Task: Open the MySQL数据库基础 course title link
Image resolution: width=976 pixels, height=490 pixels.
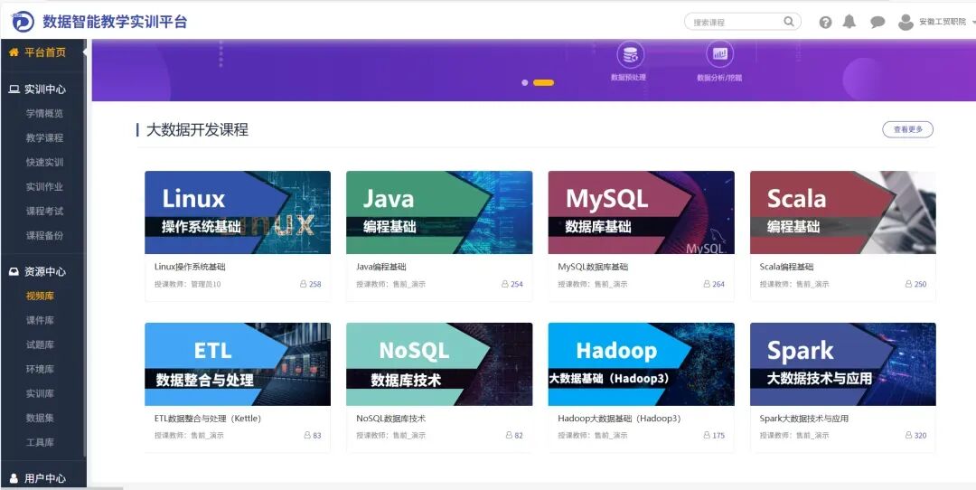Action: coord(593,267)
